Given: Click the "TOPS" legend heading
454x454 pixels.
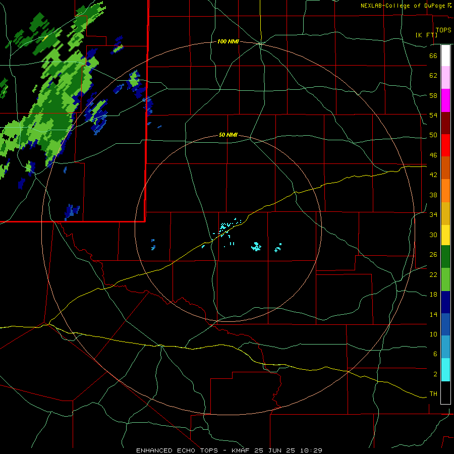Looking at the screenshot, I should pyautogui.click(x=443, y=30).
